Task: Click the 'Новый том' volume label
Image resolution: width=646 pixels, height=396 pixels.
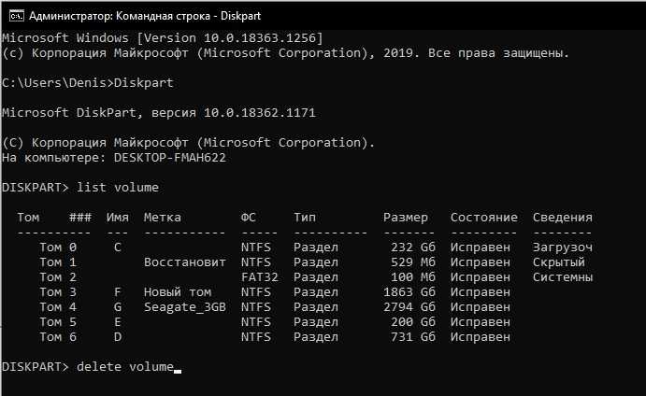Action: (x=178, y=292)
